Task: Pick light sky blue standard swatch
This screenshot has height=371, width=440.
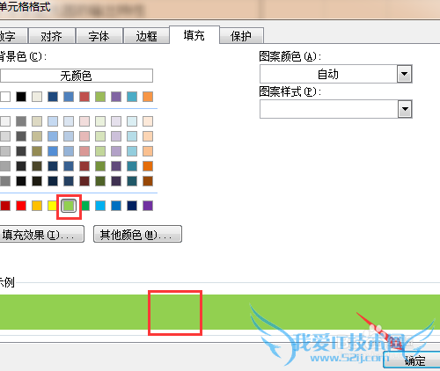Action: tap(100, 206)
